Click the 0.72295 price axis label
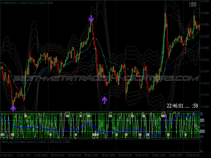 [x=205, y=71]
